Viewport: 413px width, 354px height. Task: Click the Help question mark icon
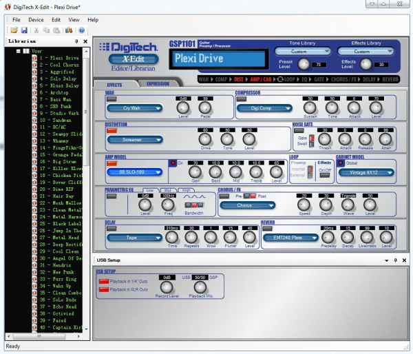tap(82, 30)
